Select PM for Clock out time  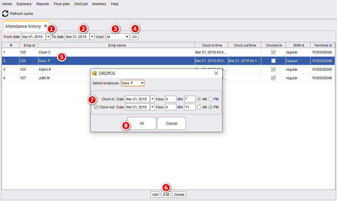[211, 107]
